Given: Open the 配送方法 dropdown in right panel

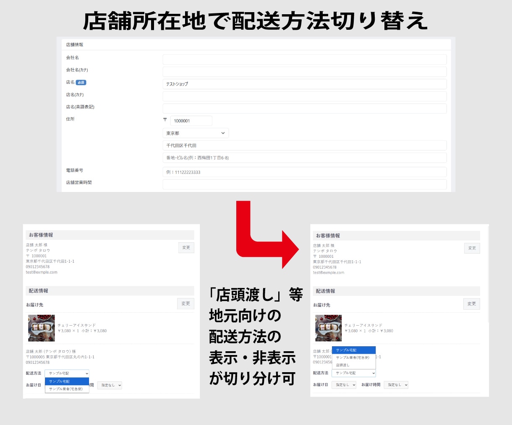Looking at the screenshot, I should point(354,373).
